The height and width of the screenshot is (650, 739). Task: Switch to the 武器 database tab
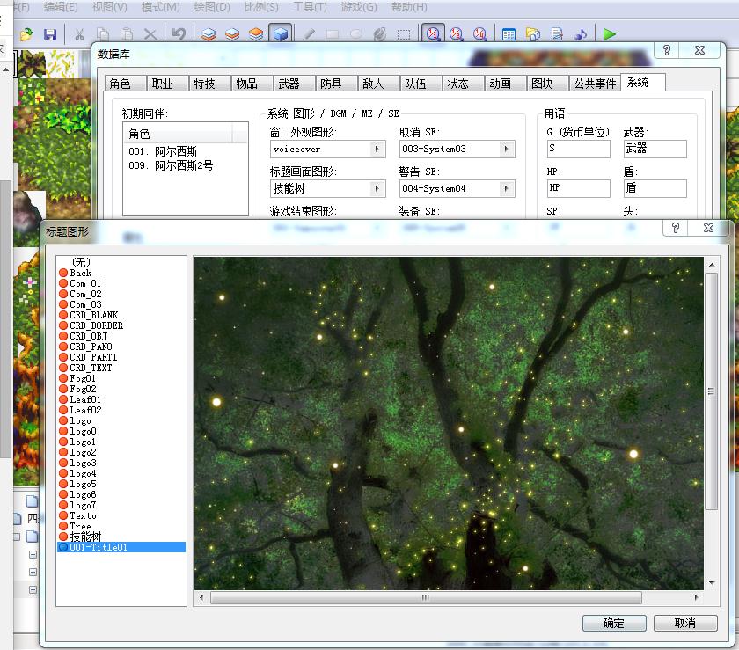(x=295, y=84)
